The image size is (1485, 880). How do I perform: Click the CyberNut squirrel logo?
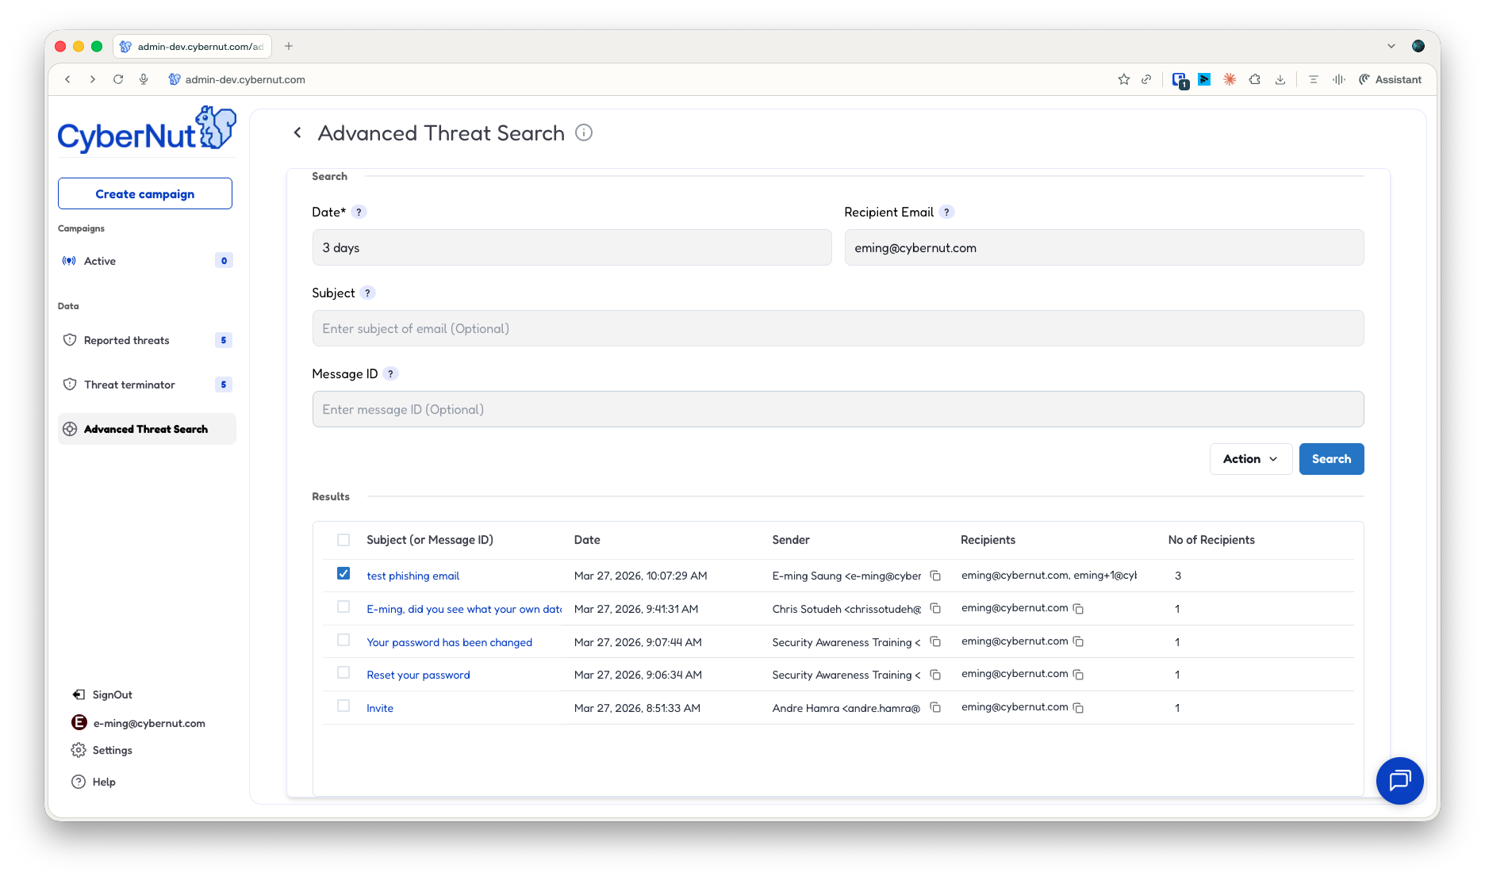(x=214, y=127)
